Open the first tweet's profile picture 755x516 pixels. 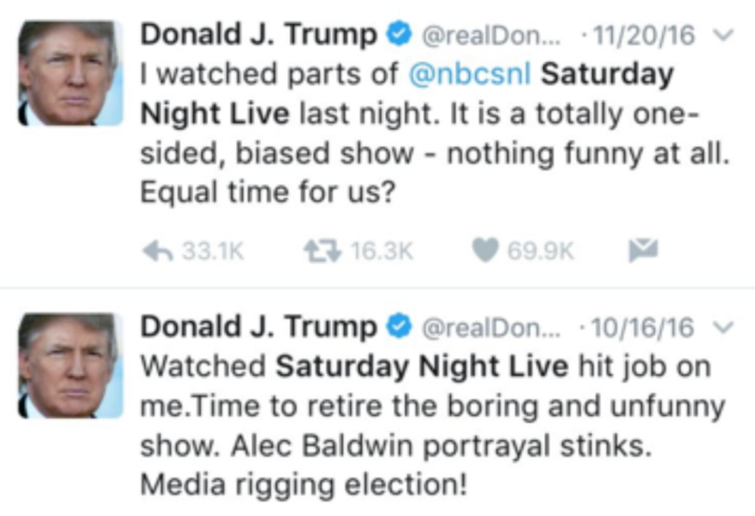click(71, 73)
